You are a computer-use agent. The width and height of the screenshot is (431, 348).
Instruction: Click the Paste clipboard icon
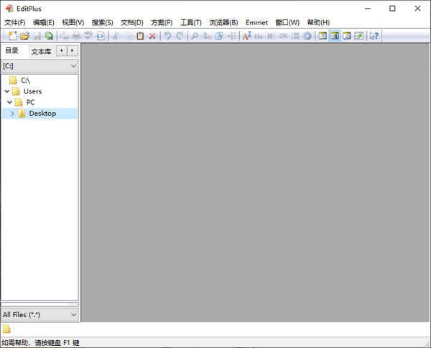tap(140, 36)
